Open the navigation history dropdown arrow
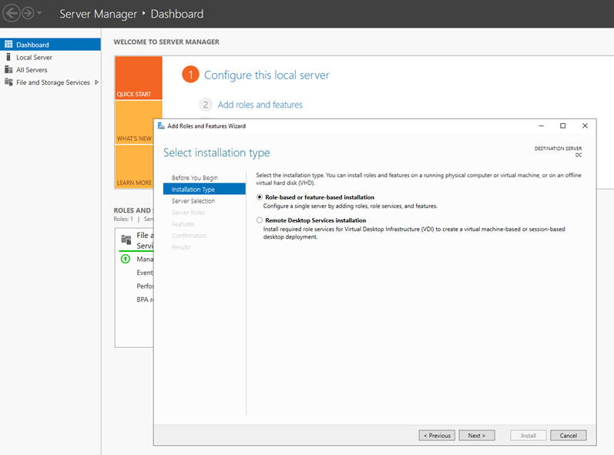The width and height of the screenshot is (614, 455). click(40, 14)
